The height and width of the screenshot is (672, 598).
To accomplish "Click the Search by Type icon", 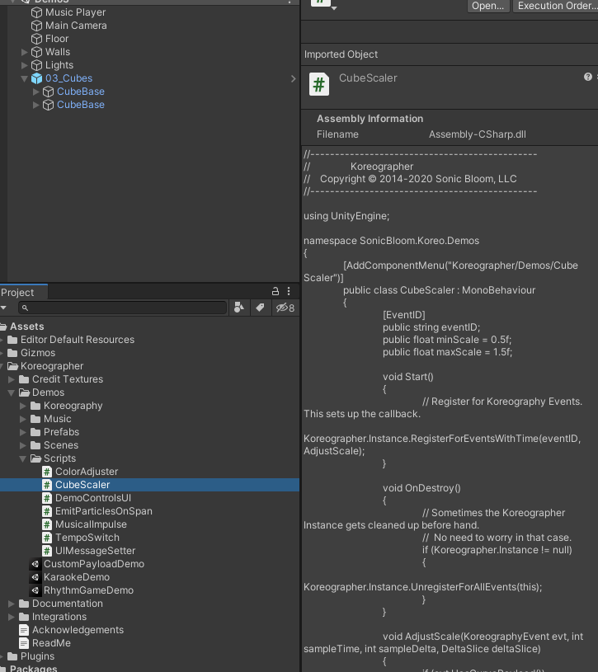I will point(239,308).
